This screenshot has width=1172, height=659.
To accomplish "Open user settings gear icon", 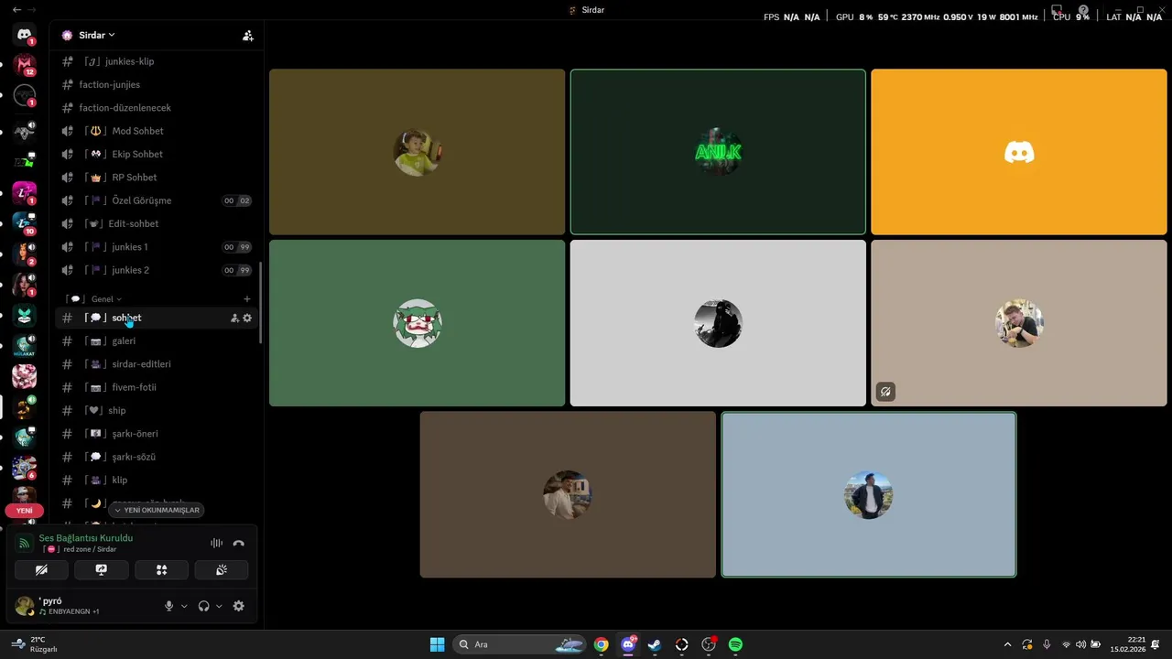I will [238, 606].
